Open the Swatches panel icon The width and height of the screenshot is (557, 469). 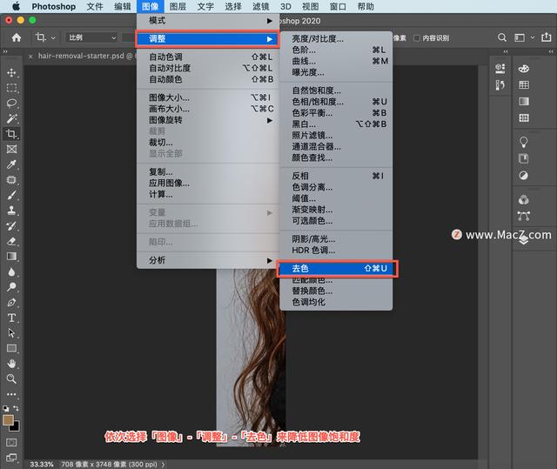[x=524, y=85]
